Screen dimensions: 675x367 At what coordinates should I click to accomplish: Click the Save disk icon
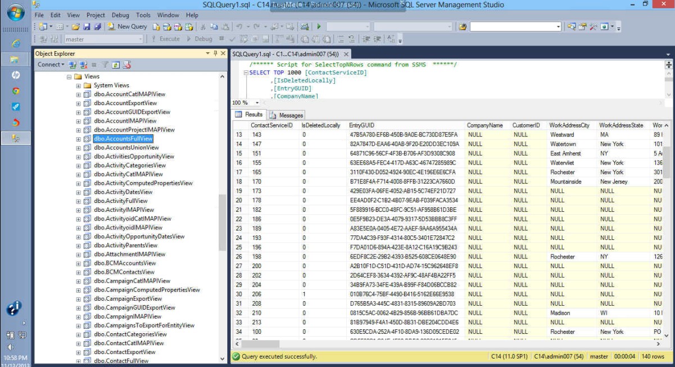[87, 26]
